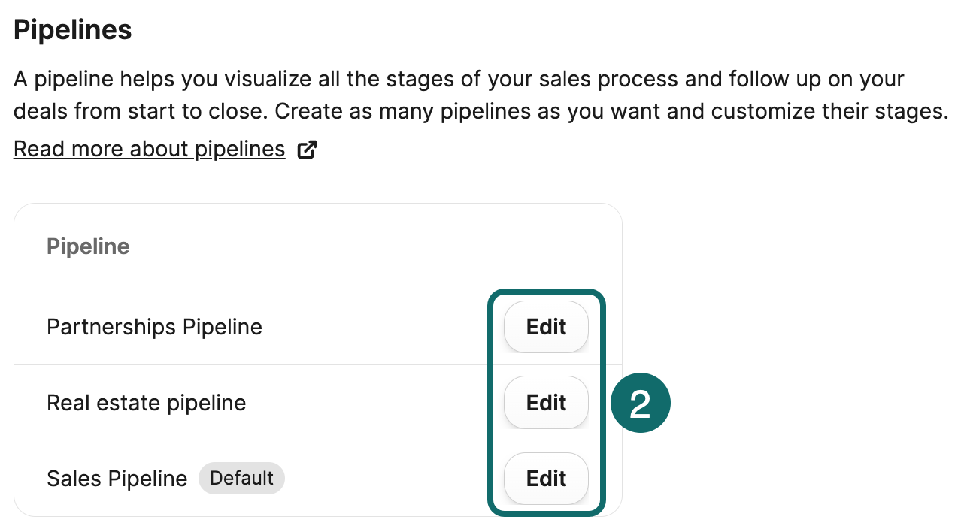
Task: Click the Pipelines page heading
Action: [72, 29]
